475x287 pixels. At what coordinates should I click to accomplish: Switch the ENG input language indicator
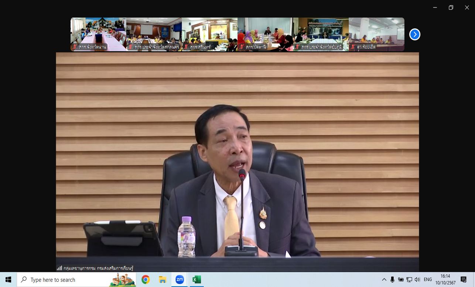point(428,280)
